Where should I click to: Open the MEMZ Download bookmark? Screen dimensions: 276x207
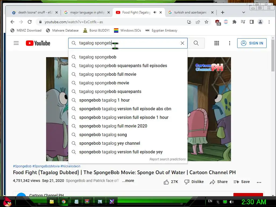click(26, 30)
